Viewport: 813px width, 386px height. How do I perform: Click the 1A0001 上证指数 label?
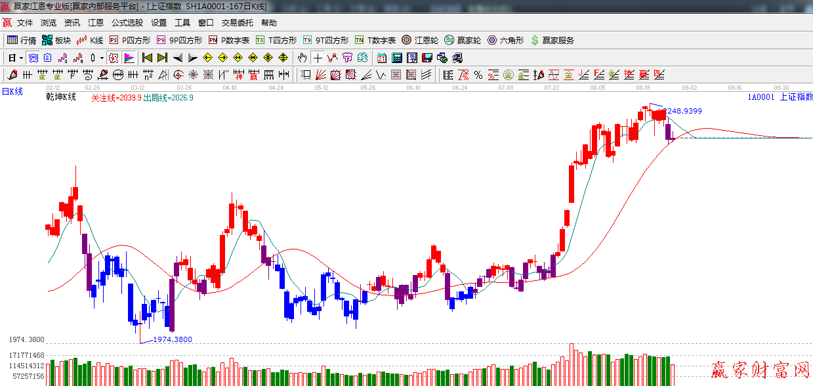tap(780, 97)
